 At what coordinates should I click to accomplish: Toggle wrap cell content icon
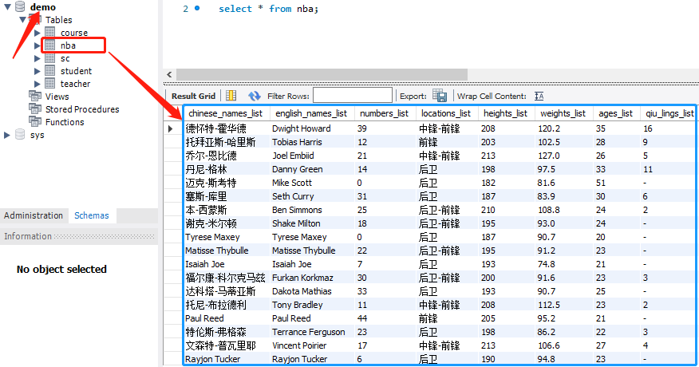(x=539, y=97)
